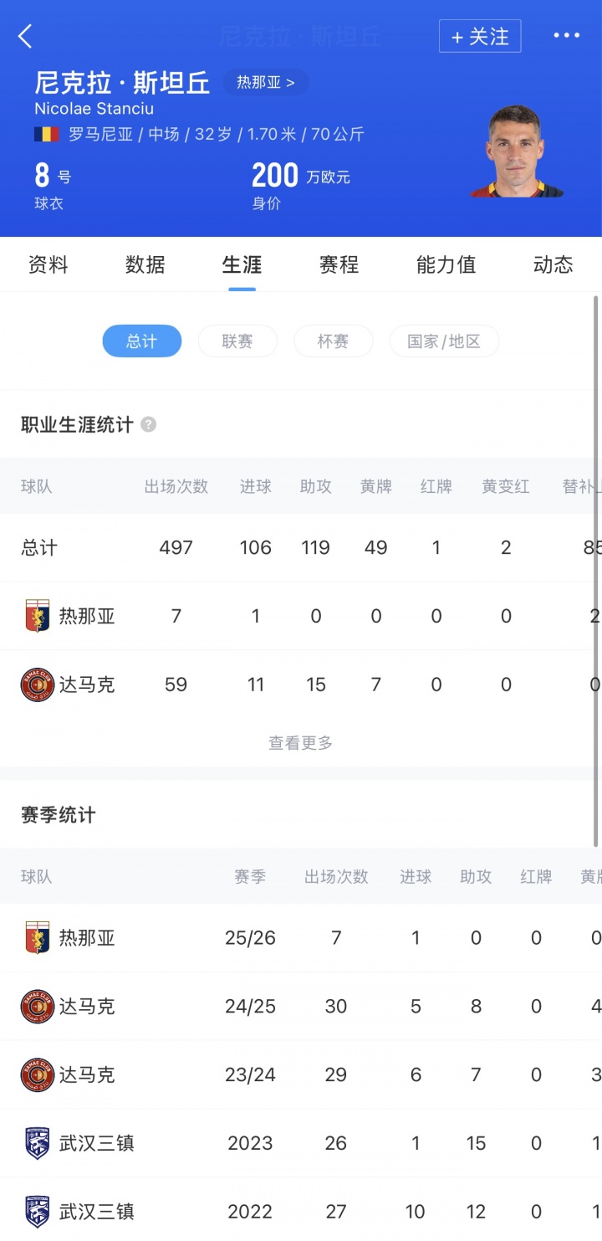Tap the Damac club logo in career stats
Screen dimensions: 602x1241
[37, 685]
